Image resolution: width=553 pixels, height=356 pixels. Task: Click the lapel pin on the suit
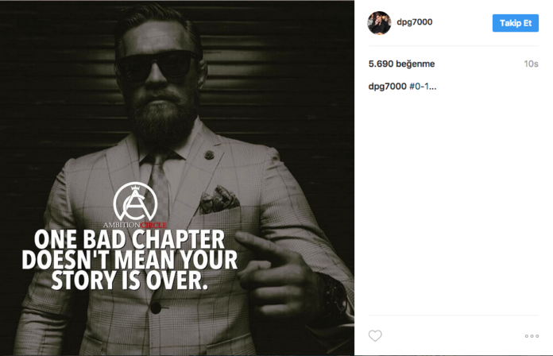[x=210, y=154]
